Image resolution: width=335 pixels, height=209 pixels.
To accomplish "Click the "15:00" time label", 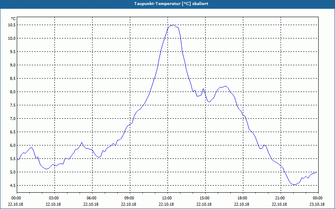I will click(x=204, y=198).
